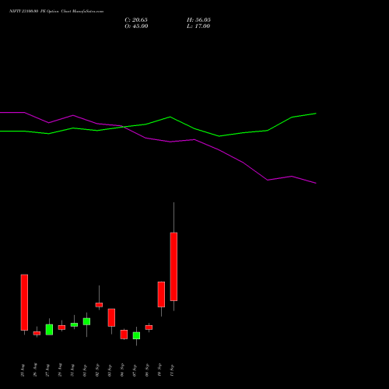389x389 pixels.
Task: Click the 31 Aug date label
Action: [72, 370]
